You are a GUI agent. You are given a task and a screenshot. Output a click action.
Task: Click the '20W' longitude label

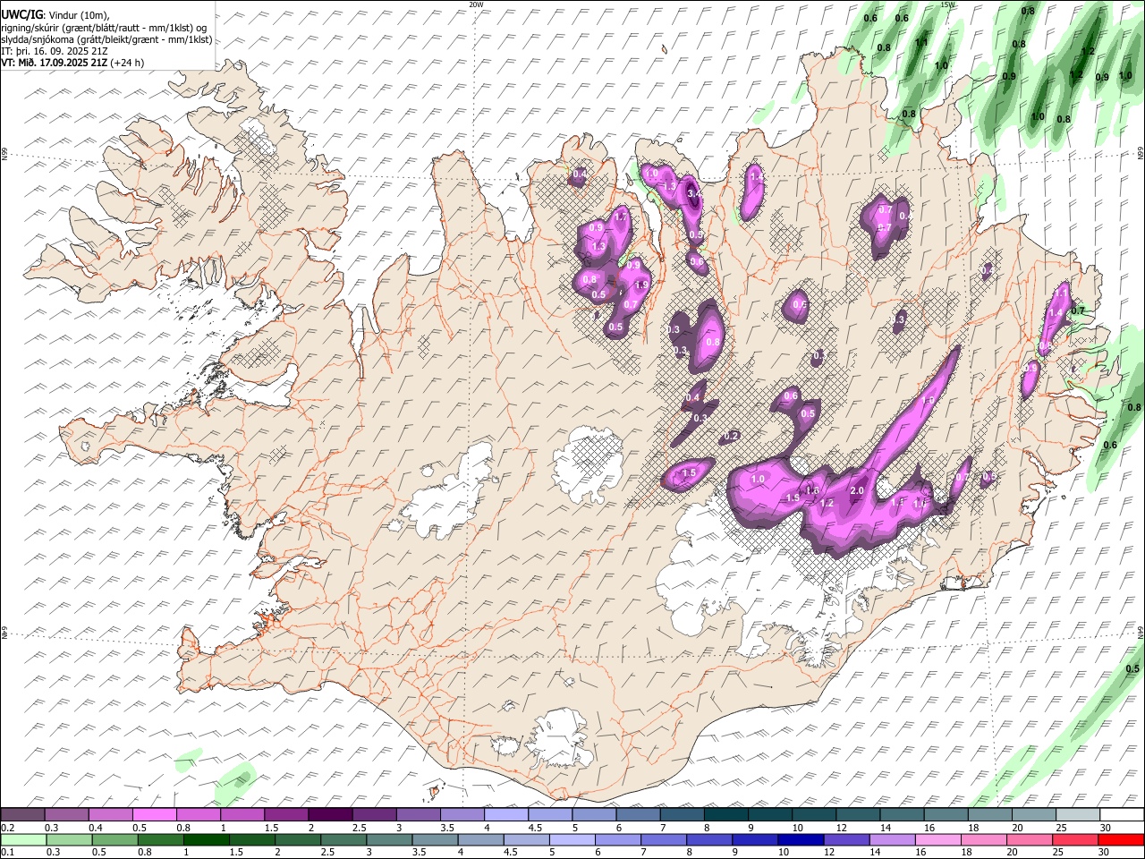pos(476,4)
